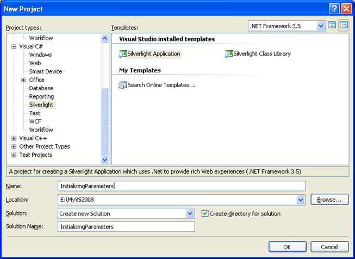Image resolution: width=355 pixels, height=259 pixels.
Task: Click the project types scroll down arrow
Action: point(104,159)
